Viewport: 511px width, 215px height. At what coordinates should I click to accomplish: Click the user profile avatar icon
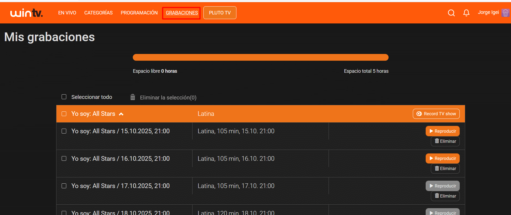click(505, 13)
